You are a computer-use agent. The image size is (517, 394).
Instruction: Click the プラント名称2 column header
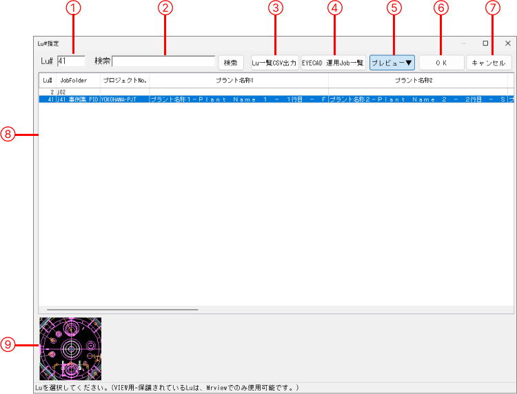(418, 81)
